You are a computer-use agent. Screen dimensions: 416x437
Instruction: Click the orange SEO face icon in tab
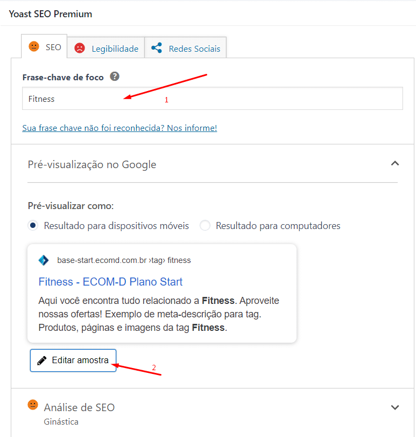[x=34, y=46]
